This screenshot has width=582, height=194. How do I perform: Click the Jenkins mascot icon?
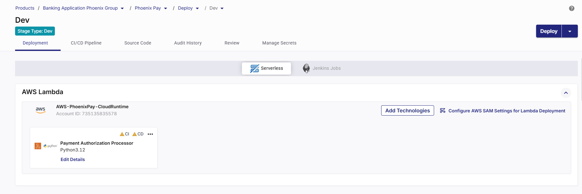[306, 68]
